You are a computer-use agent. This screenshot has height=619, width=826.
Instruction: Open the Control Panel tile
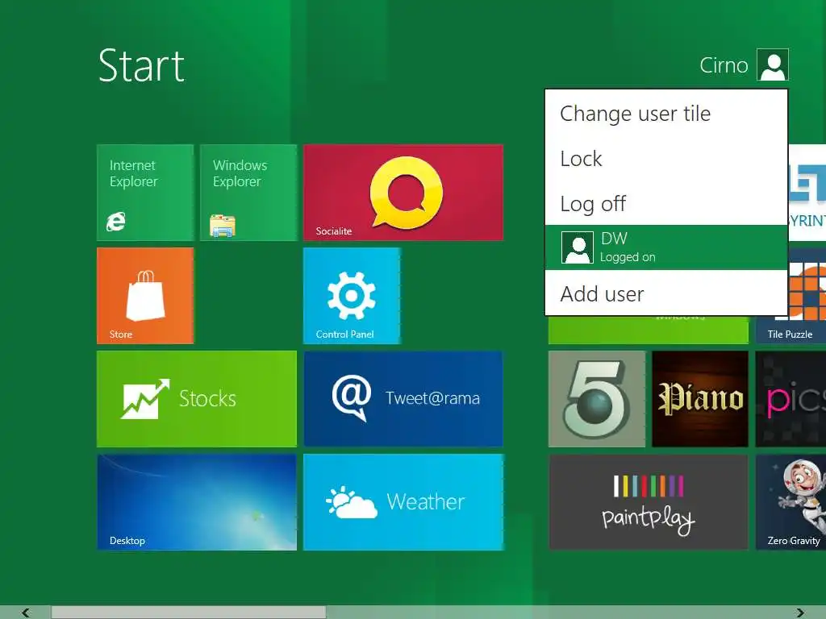pos(352,296)
